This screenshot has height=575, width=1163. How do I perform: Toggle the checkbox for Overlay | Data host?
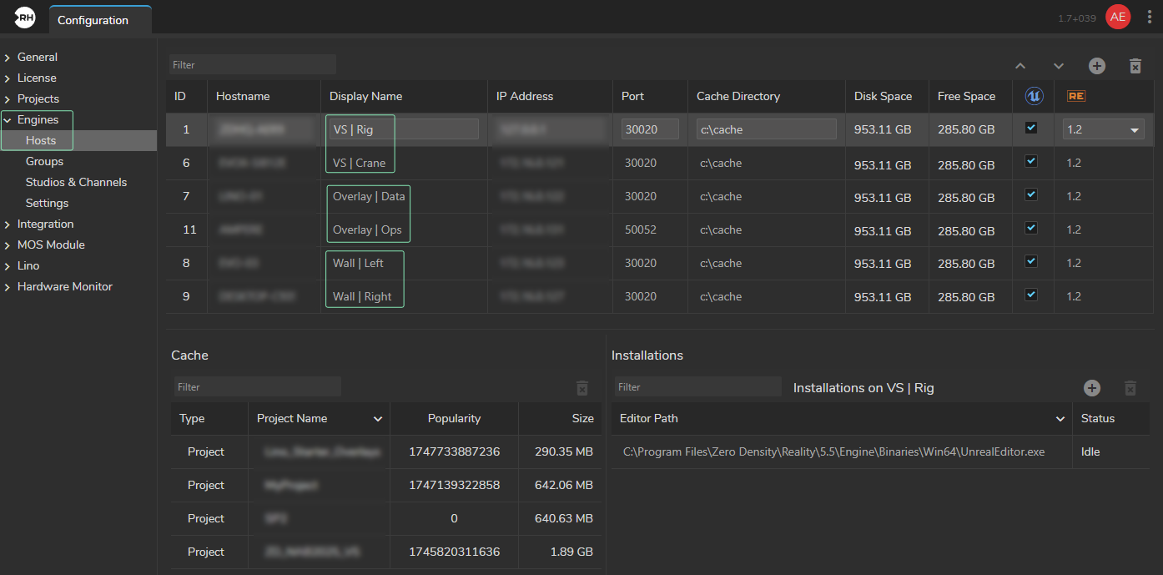coord(1031,195)
